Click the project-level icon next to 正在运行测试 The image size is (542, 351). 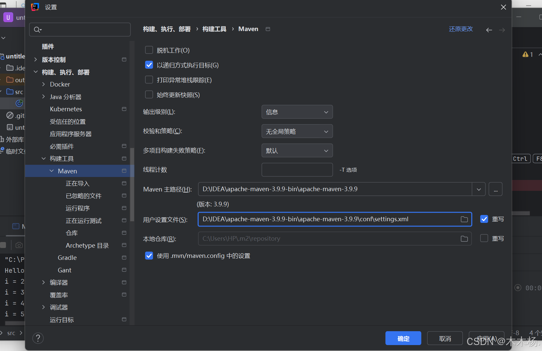tap(124, 220)
